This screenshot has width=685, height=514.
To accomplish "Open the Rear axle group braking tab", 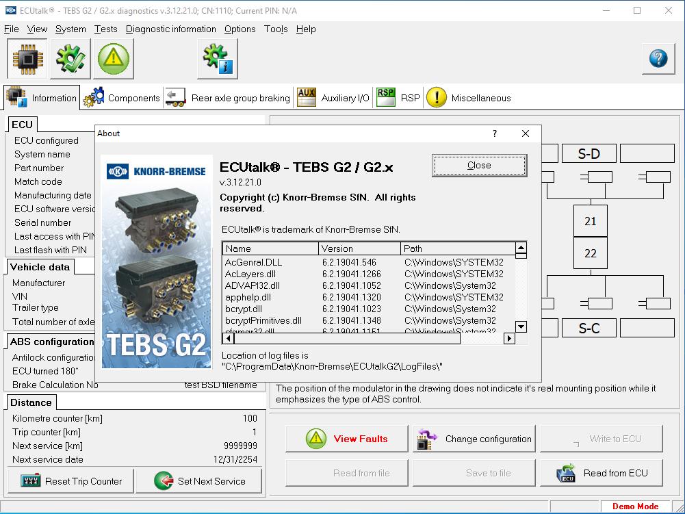I will (x=229, y=98).
